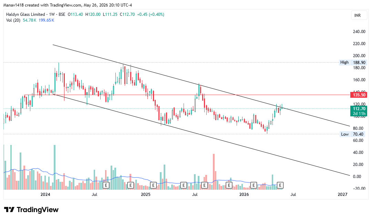Click the close value C112.70
Image resolution: width=372 pixels, height=220 pixels.
[127, 14]
